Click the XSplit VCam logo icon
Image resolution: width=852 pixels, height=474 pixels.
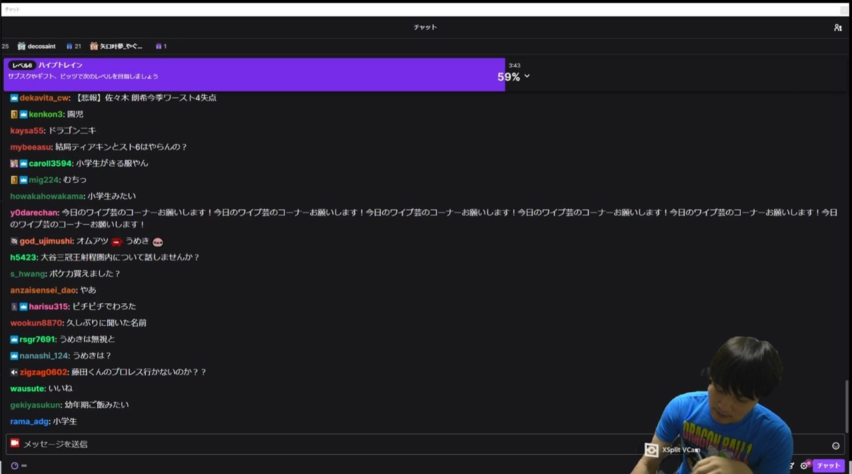[x=651, y=450]
